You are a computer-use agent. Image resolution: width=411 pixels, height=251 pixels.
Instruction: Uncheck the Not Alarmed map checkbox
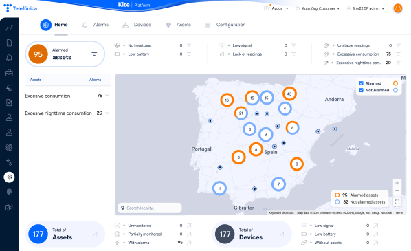tap(362, 90)
